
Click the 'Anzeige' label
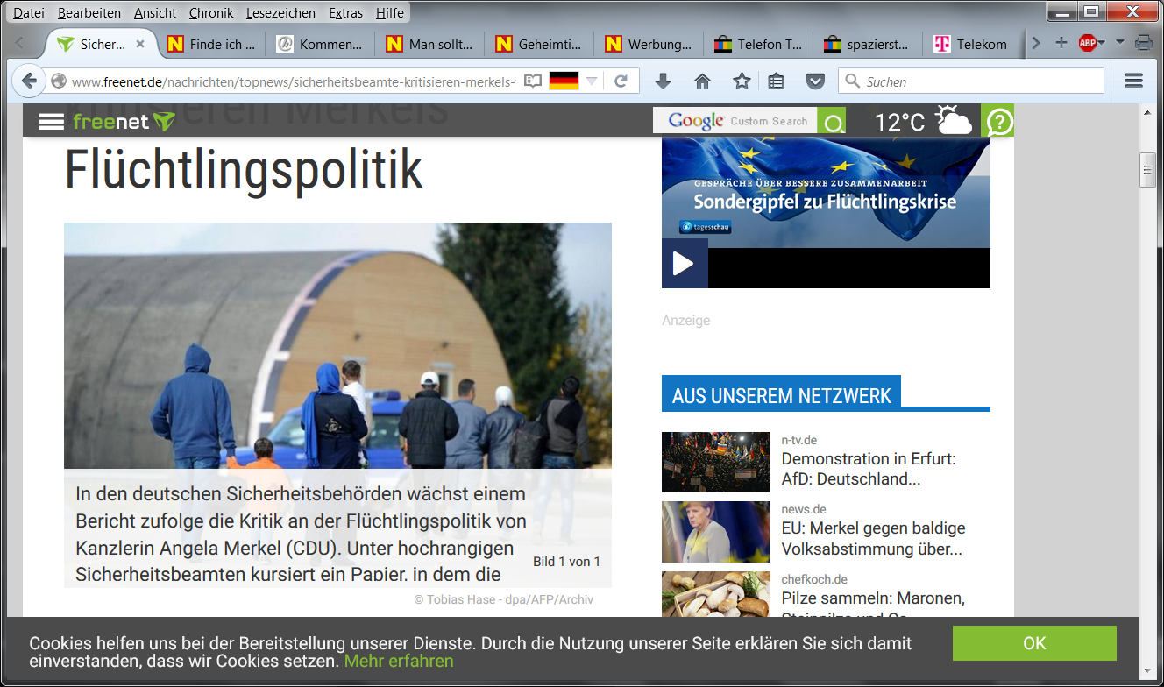[x=685, y=321]
